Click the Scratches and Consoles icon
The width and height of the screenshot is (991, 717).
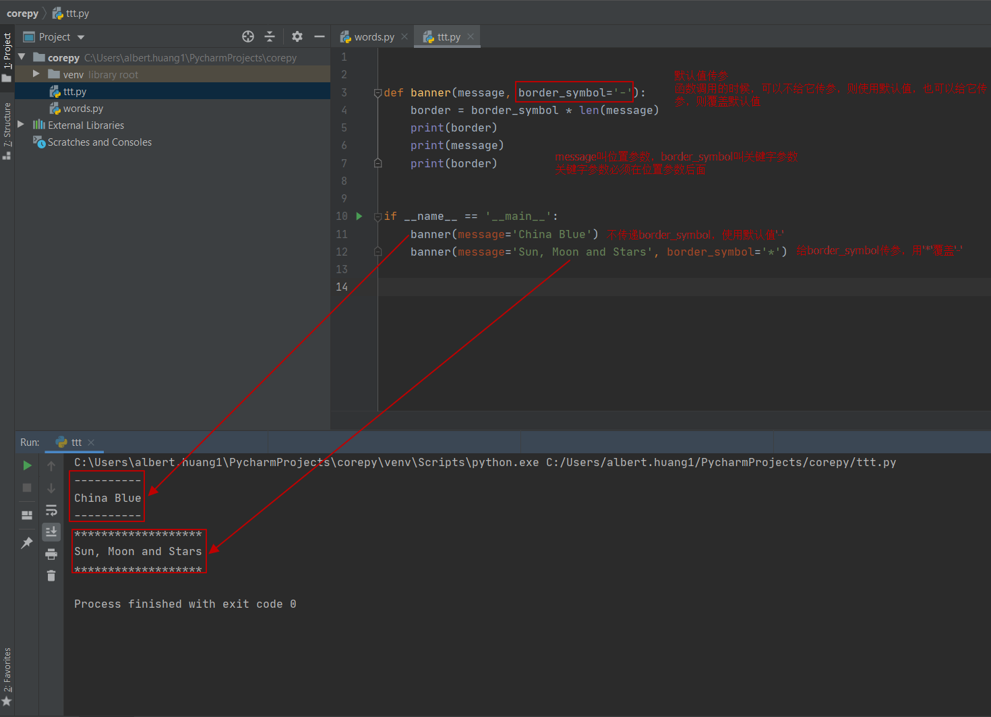click(x=39, y=142)
